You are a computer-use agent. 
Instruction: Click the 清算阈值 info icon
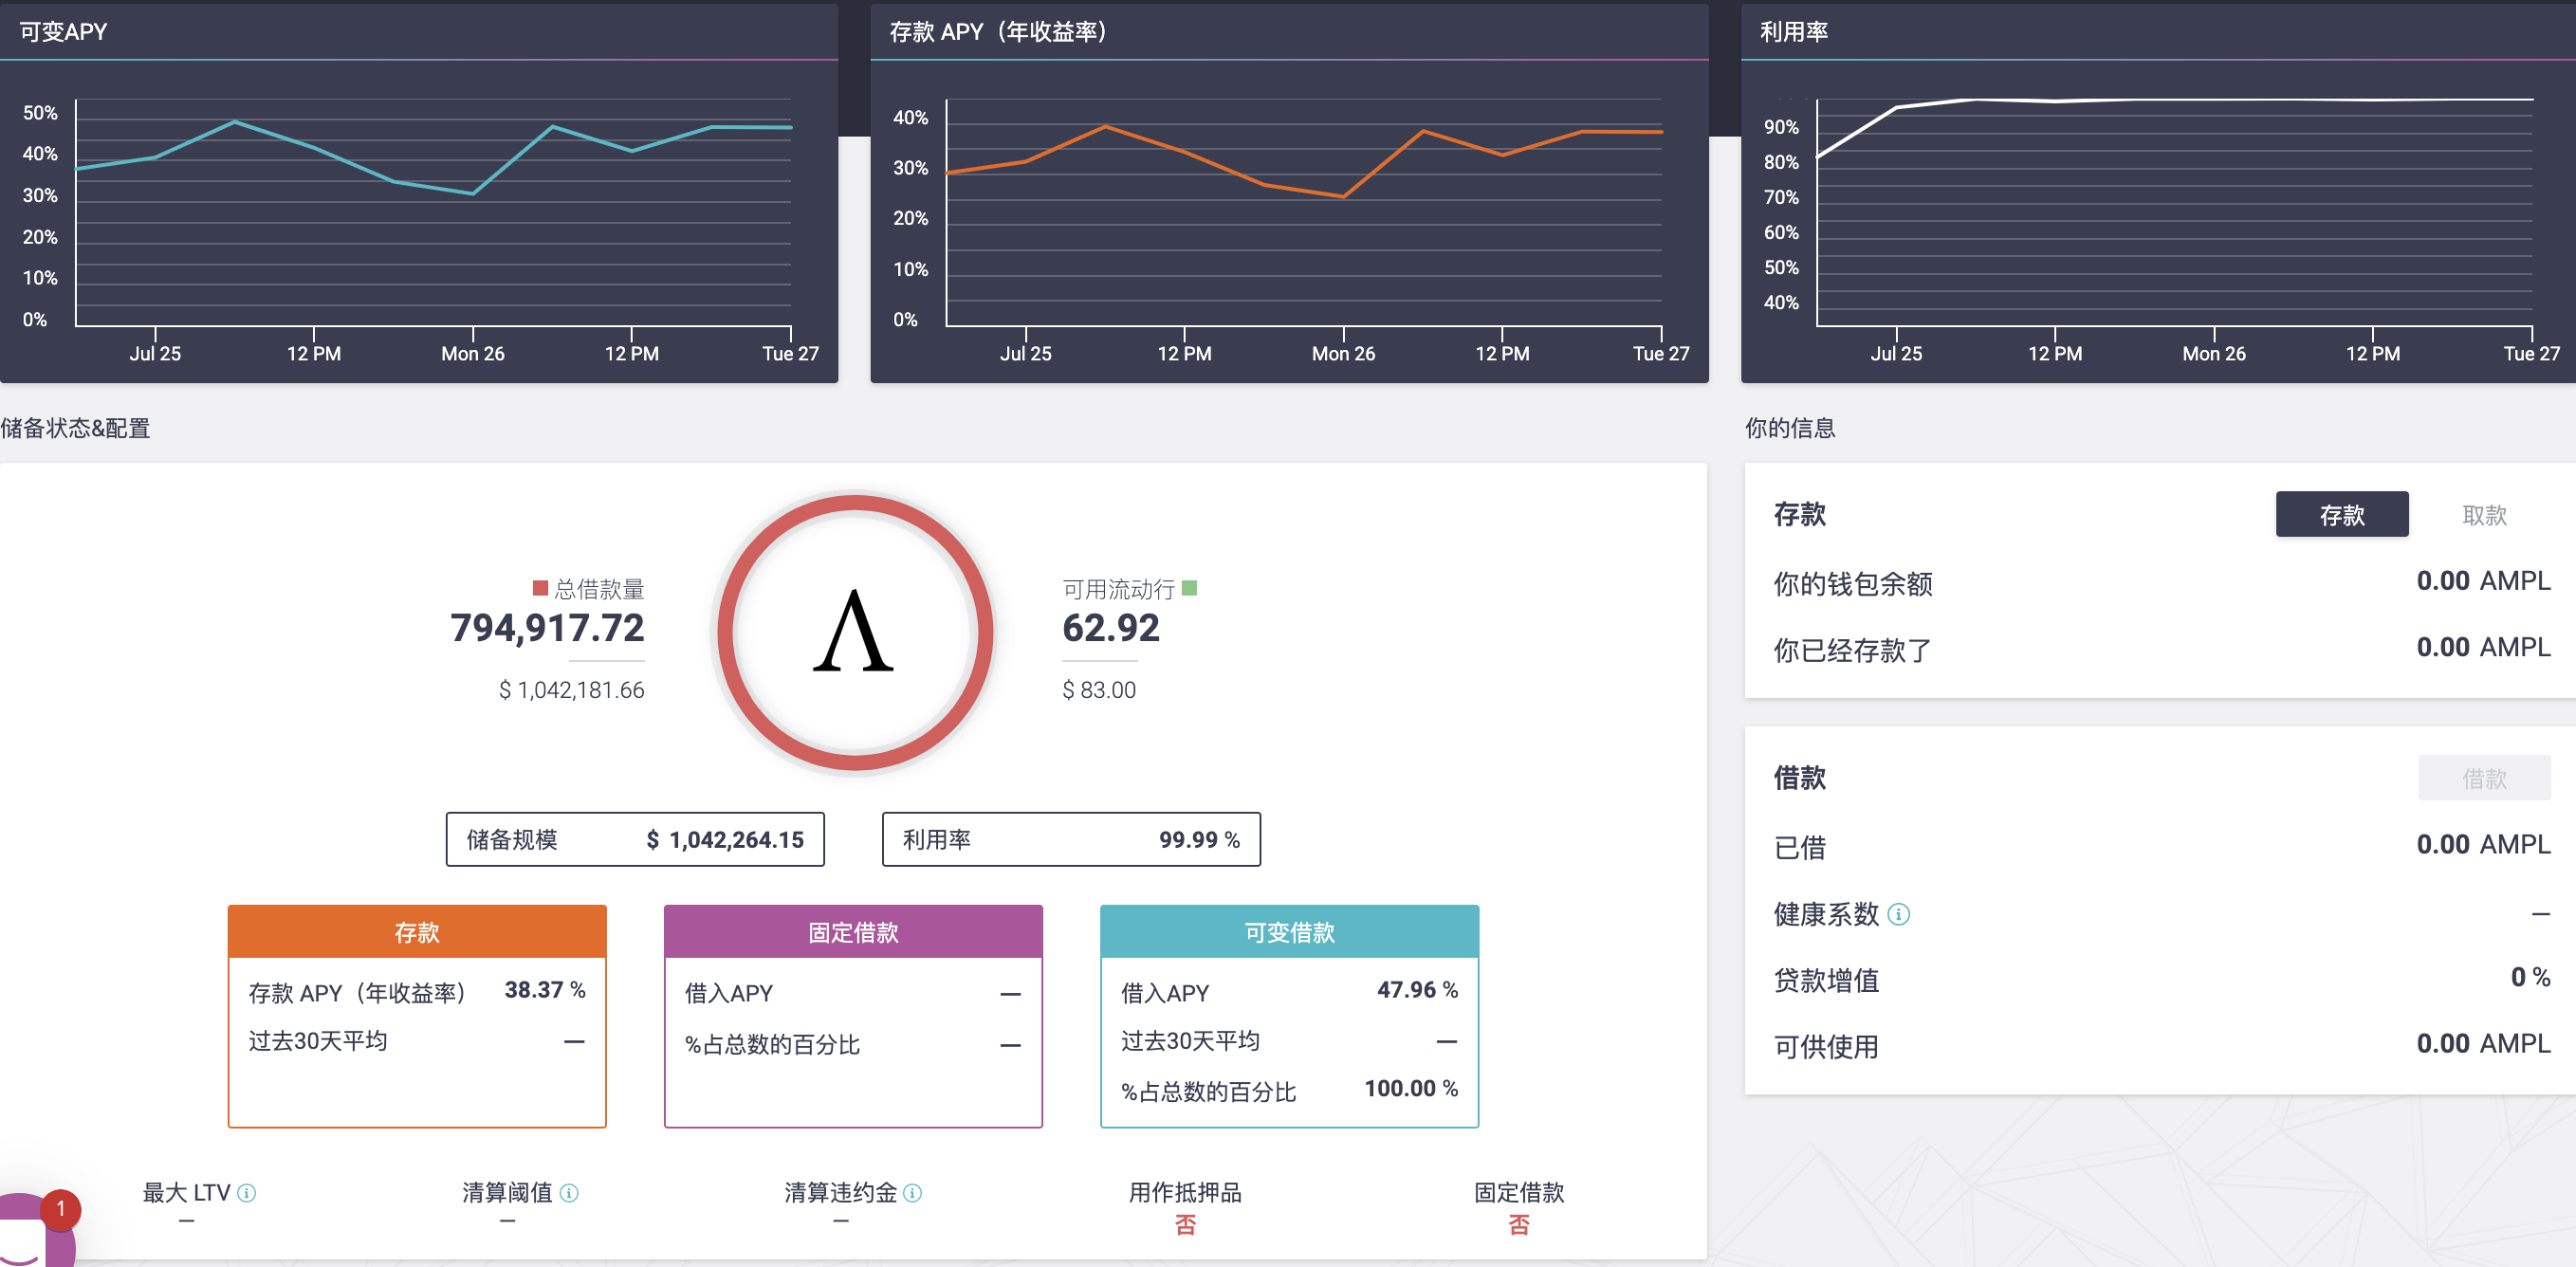[568, 1192]
